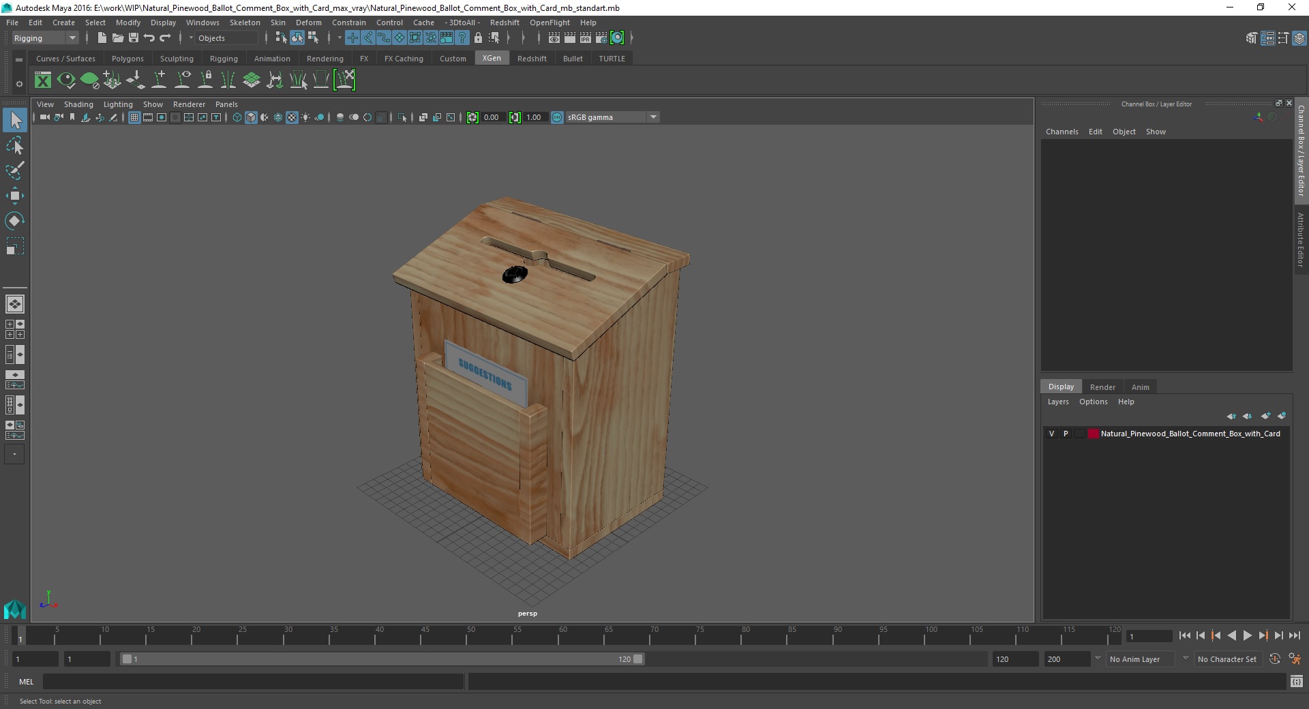The width and height of the screenshot is (1309, 709).
Task: Click move layer up icon
Action: pyautogui.click(x=1231, y=416)
